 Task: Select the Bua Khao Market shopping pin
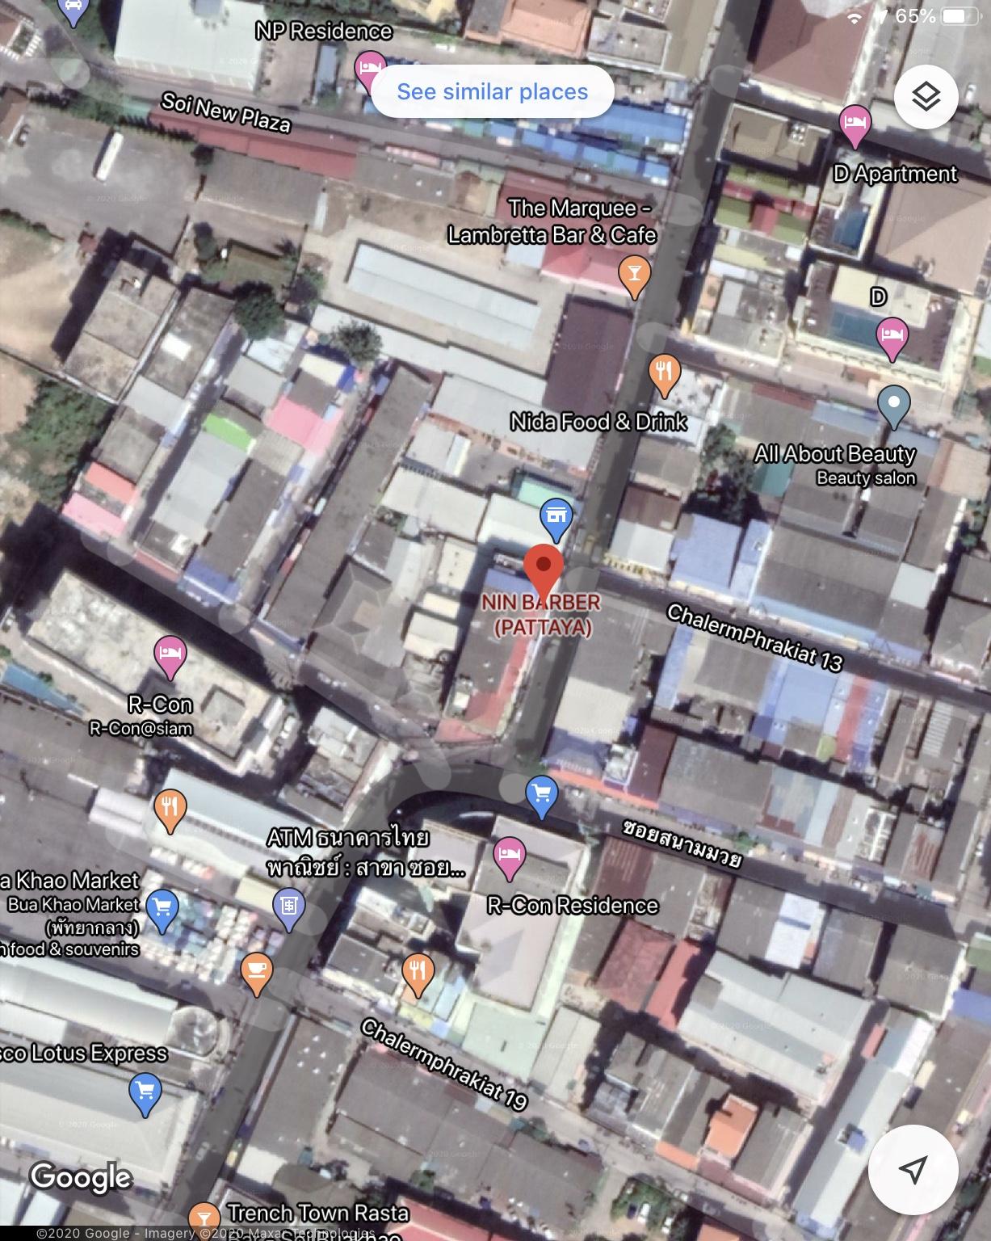162,911
